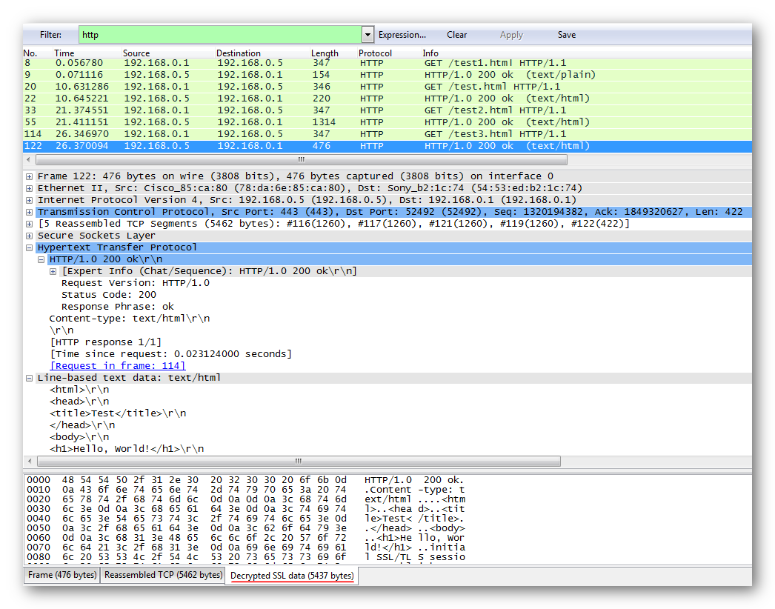This screenshot has width=775, height=609.
Task: Expand Internet Protocol Version 4 node
Action: [x=30, y=200]
